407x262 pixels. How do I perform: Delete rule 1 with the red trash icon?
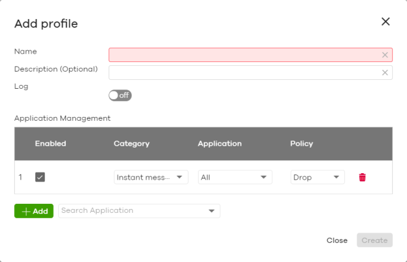coord(362,178)
